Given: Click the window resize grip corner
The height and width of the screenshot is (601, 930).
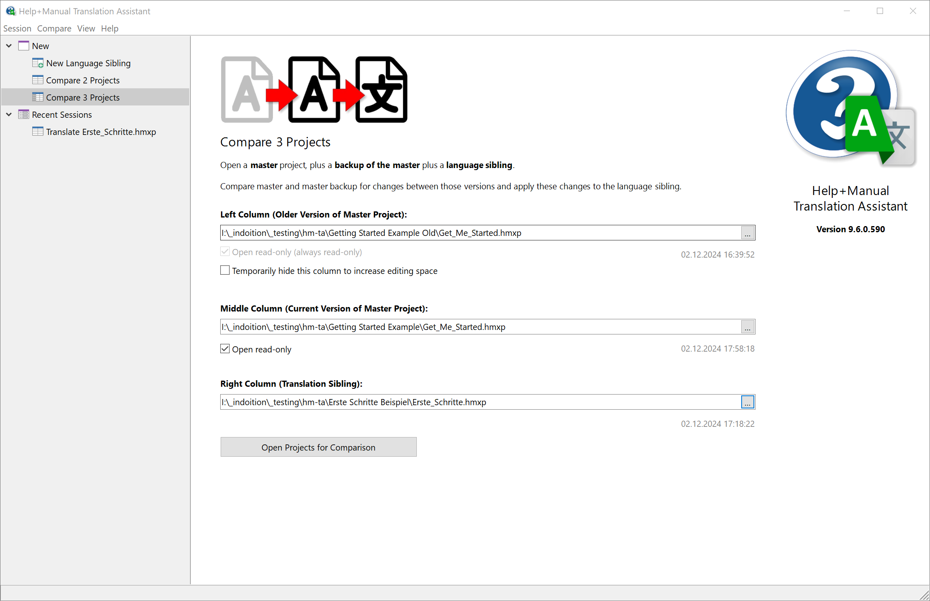Looking at the screenshot, I should click(x=924, y=595).
